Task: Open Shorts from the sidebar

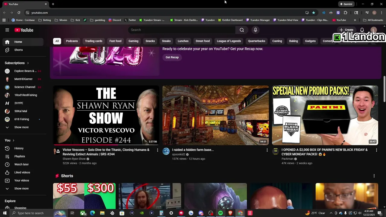Action: click(x=24, y=50)
